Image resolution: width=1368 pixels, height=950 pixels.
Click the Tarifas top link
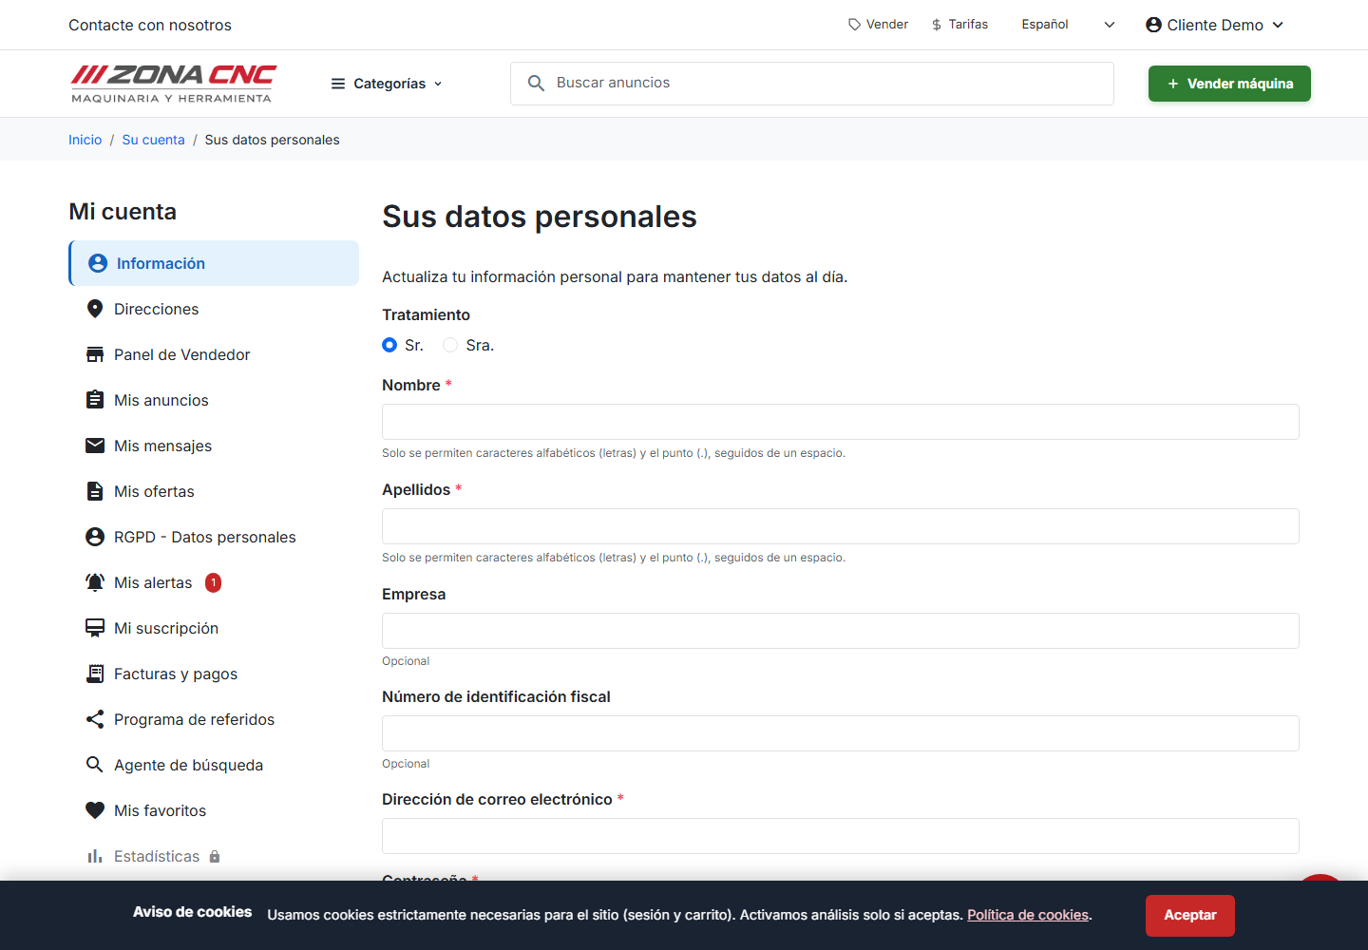click(x=959, y=25)
